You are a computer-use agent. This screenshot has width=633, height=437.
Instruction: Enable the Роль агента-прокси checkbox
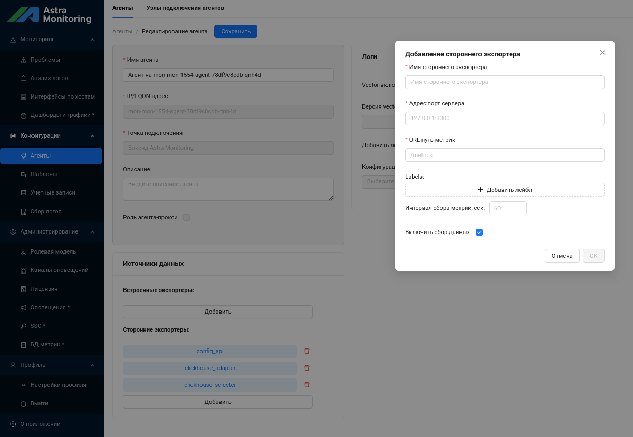coord(186,217)
